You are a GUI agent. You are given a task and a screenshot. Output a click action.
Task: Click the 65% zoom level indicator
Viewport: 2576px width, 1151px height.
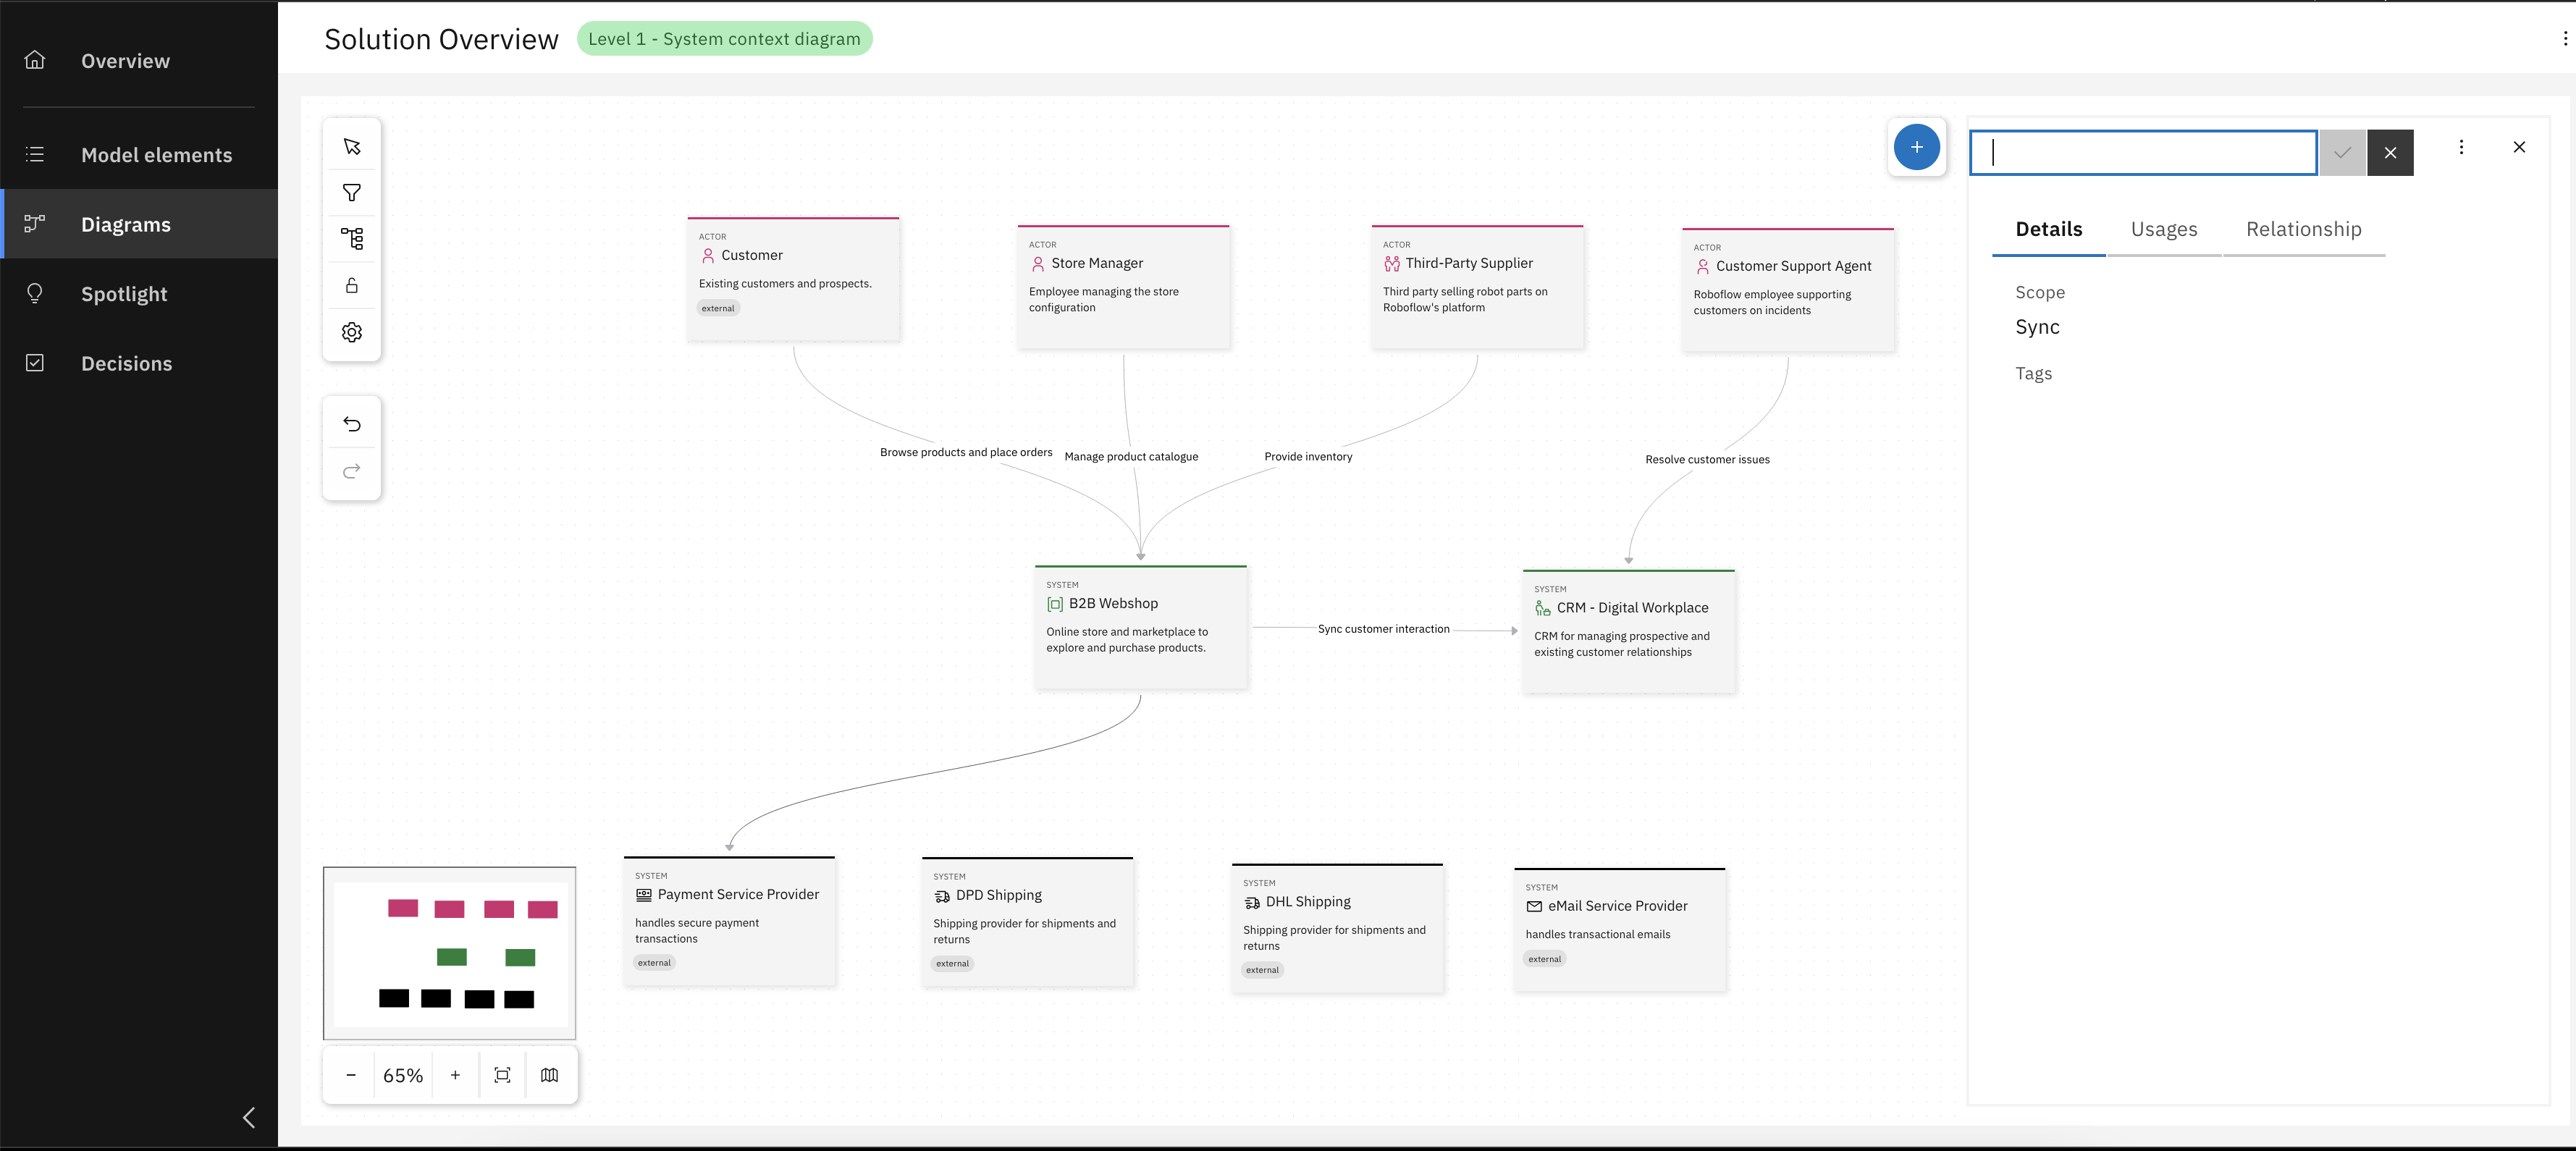[403, 1074]
